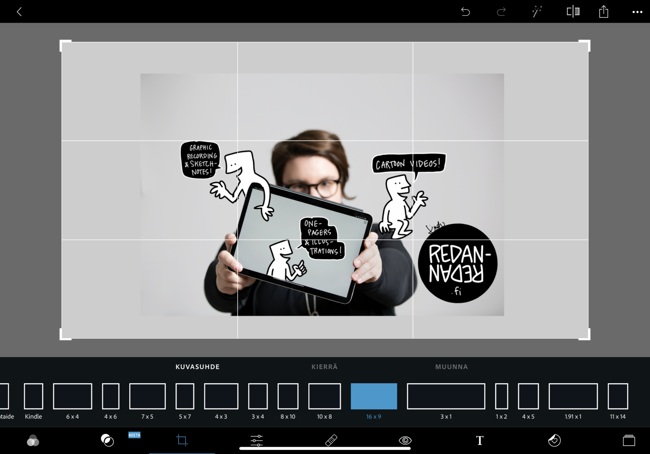Viewport: 650px width, 454px height.
Task: Select the highlighted 16 x 9 ratio
Action: [374, 401]
